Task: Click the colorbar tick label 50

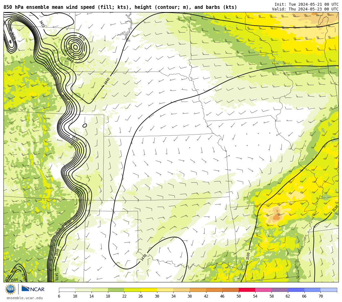Action: [x=239, y=296]
